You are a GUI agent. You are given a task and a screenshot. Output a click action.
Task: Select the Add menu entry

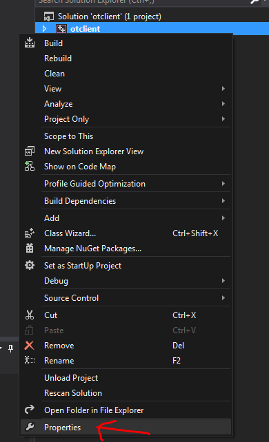coord(126,218)
